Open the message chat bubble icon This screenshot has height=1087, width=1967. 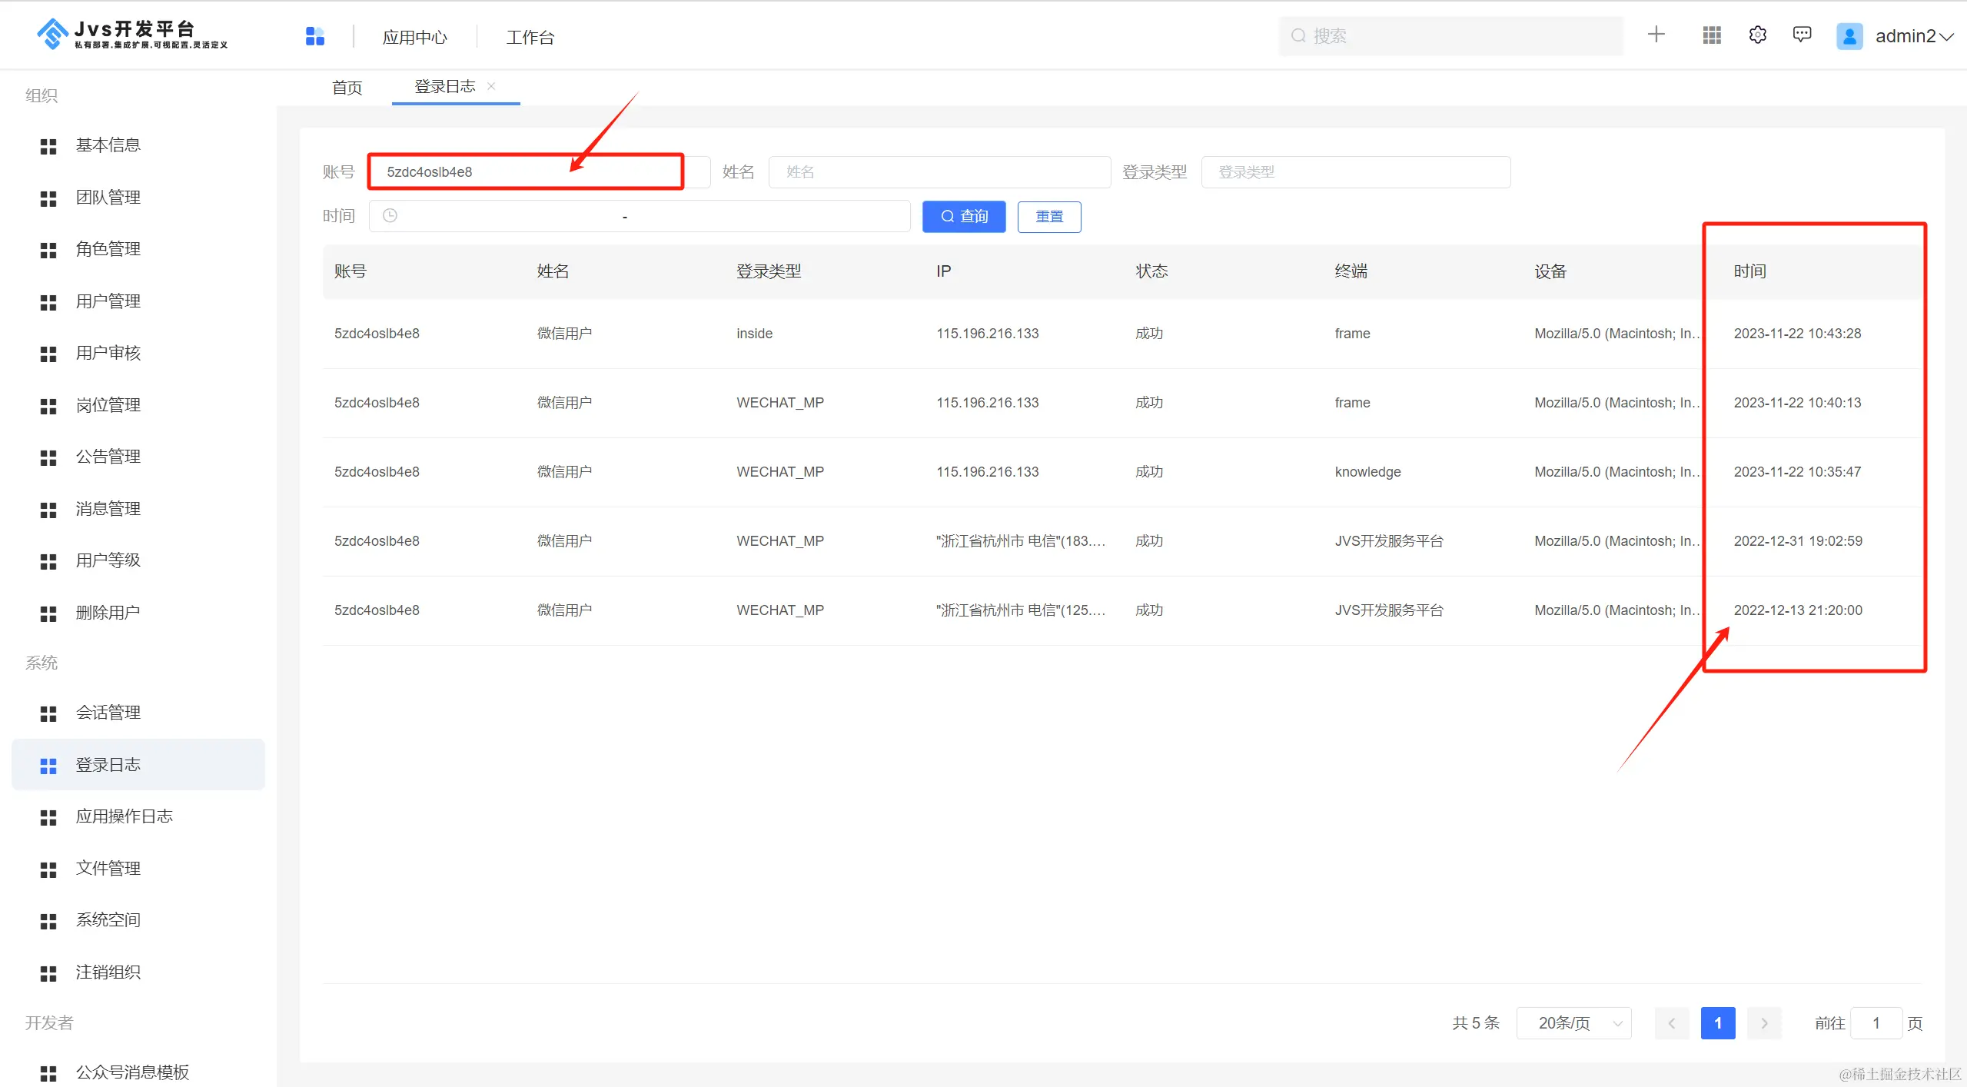coord(1802,35)
